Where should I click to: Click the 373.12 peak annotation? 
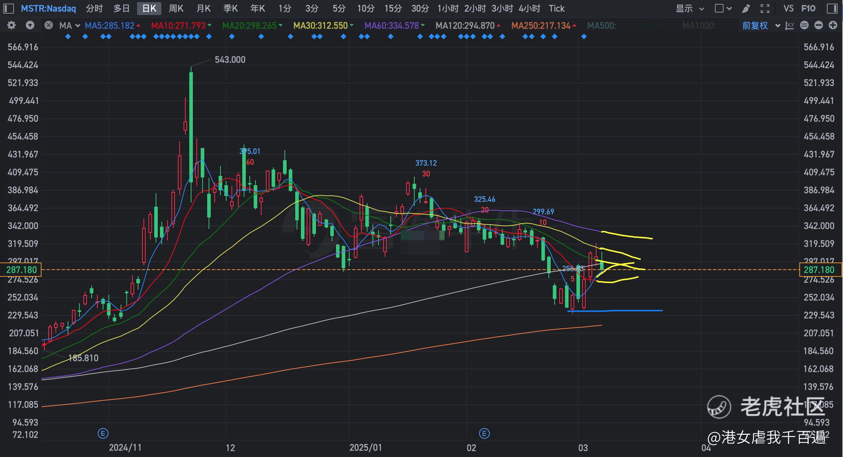pyautogui.click(x=426, y=163)
